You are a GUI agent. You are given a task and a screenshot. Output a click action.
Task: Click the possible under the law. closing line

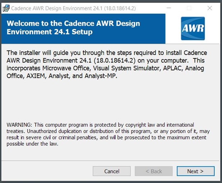tap(32, 144)
